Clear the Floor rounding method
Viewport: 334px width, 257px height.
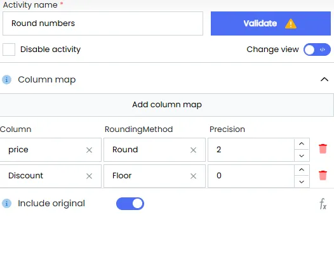pos(193,176)
